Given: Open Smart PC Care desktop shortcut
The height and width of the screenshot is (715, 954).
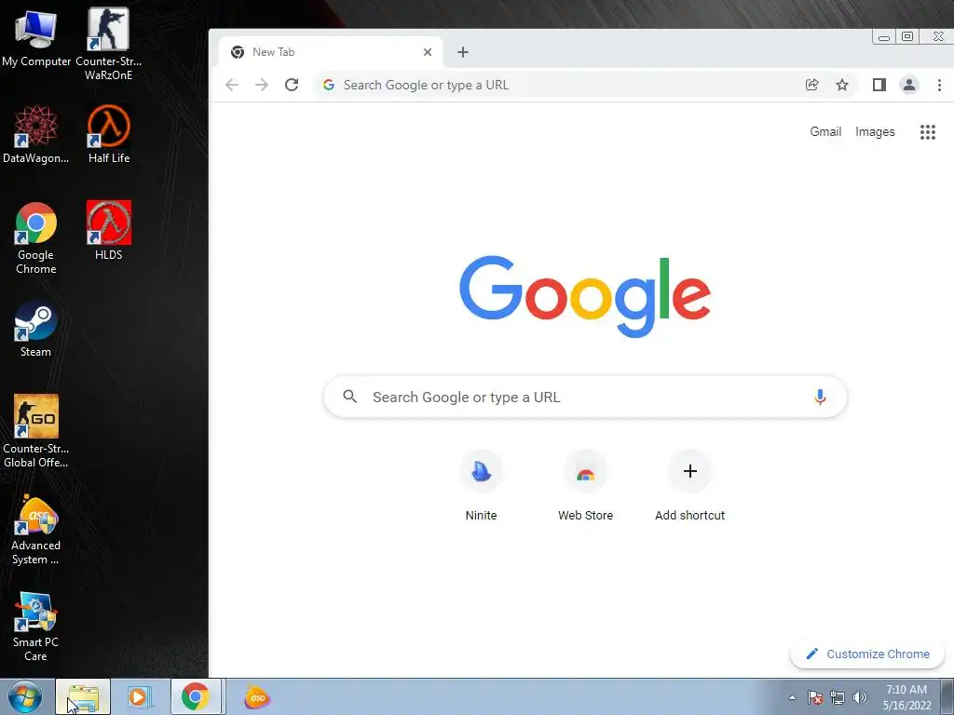Looking at the screenshot, I should tap(36, 627).
